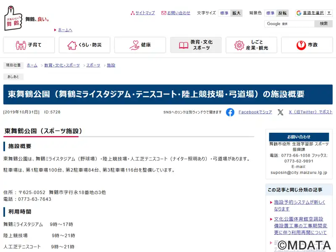Open the 子育て navigation icon
This screenshot has width=336, height=252.
(x=21, y=45)
